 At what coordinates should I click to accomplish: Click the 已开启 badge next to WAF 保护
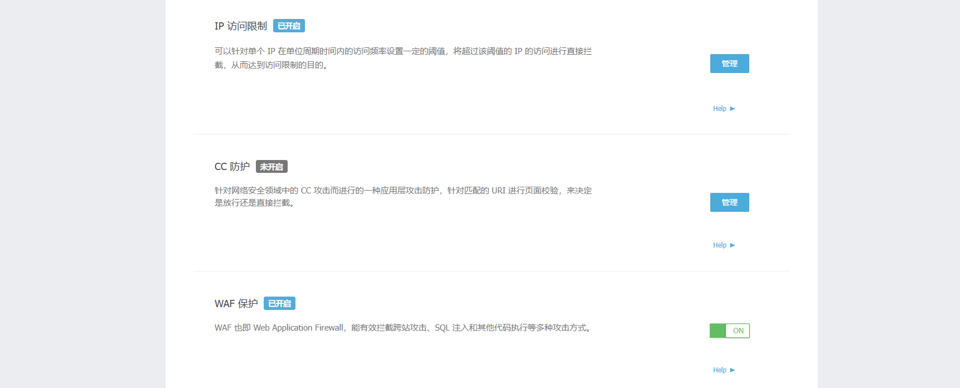(279, 304)
